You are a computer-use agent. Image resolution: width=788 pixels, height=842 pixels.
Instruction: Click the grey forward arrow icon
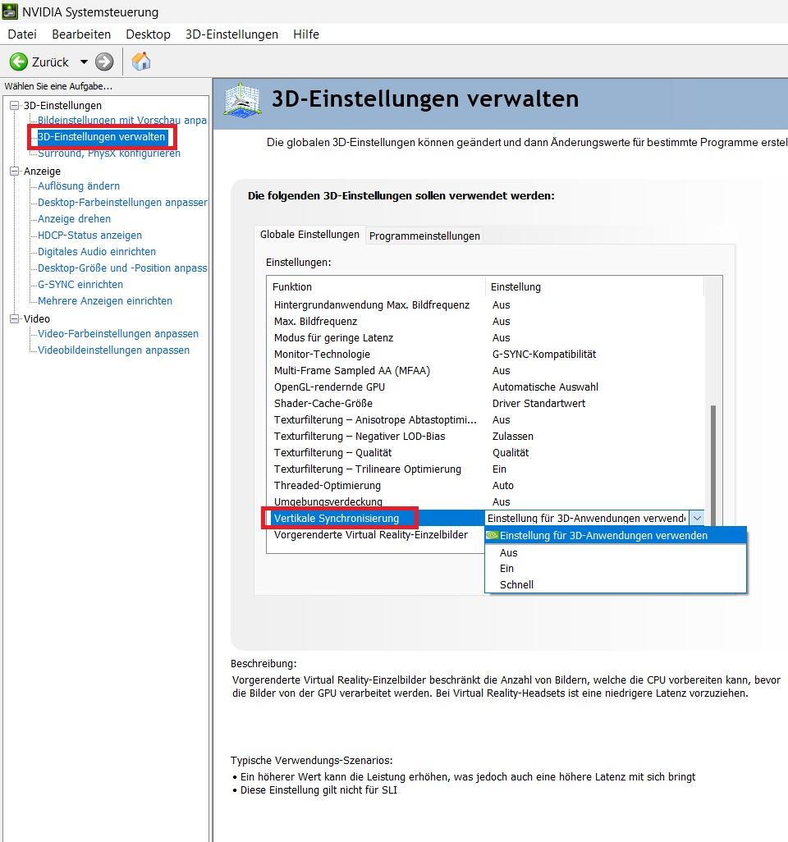(104, 62)
